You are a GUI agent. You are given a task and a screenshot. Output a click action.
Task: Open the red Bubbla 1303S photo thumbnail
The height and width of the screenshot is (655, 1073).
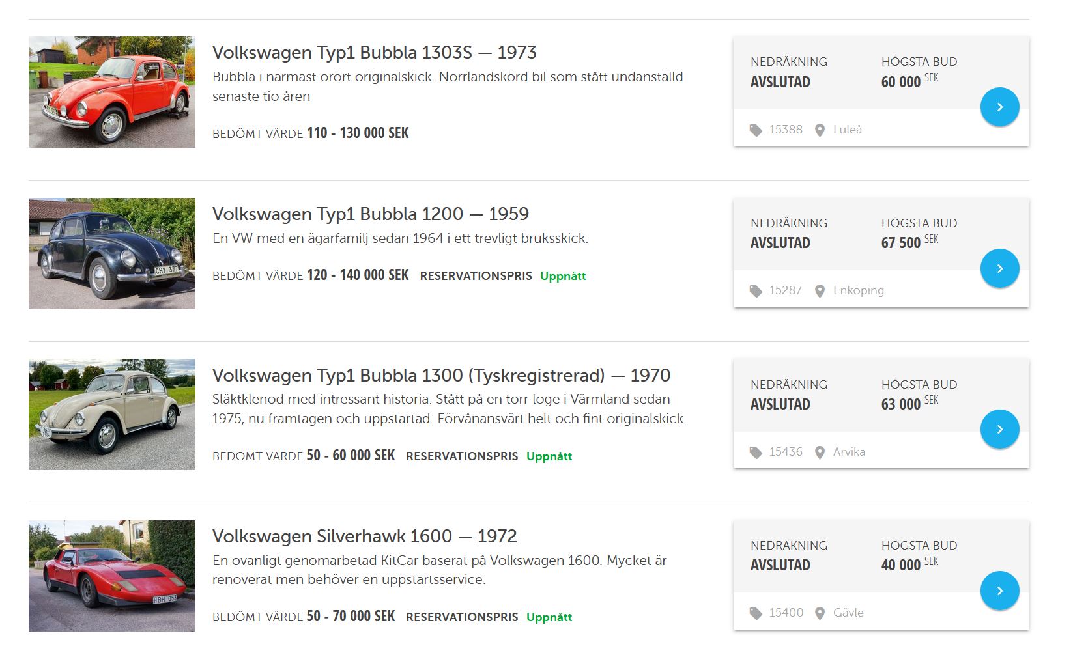112,92
